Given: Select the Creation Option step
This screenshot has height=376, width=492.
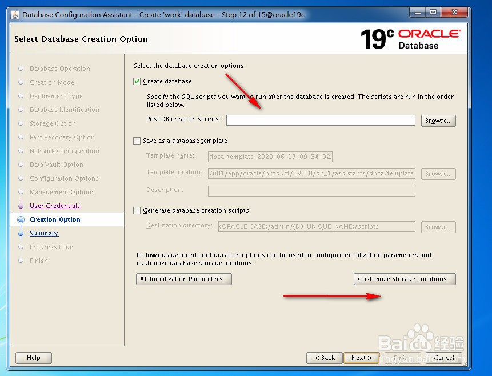Looking at the screenshot, I should (55, 219).
